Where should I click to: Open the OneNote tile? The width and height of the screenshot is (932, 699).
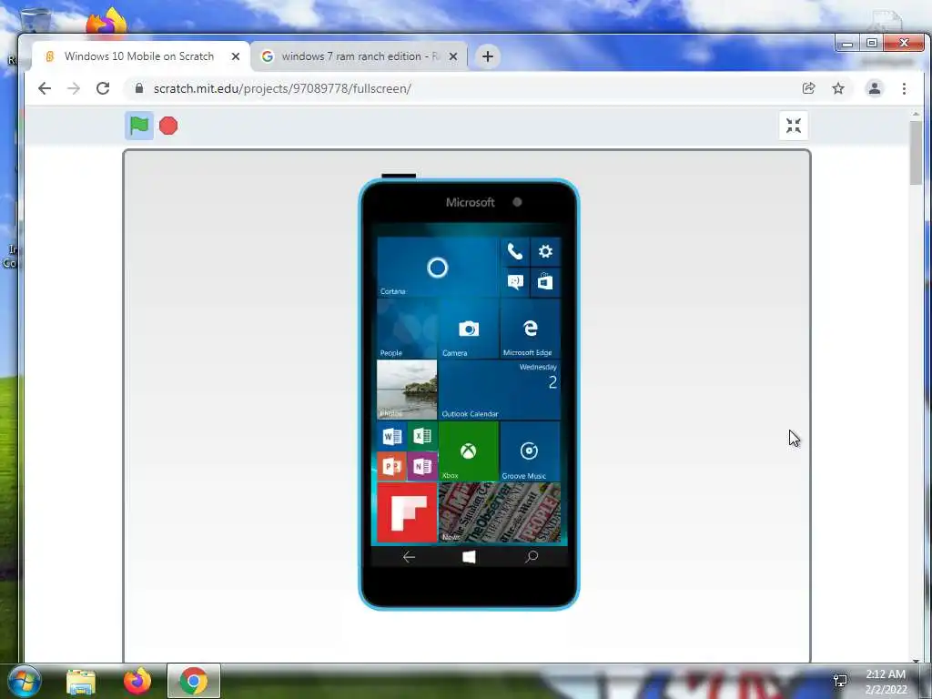point(422,467)
